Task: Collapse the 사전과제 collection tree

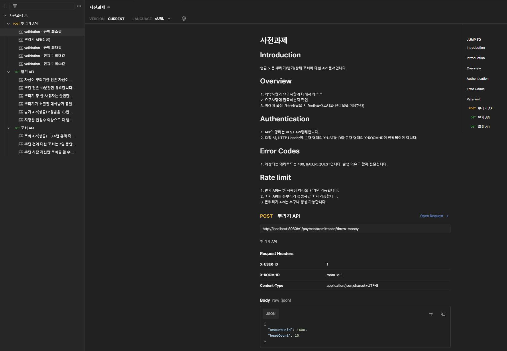Action: 5,15
